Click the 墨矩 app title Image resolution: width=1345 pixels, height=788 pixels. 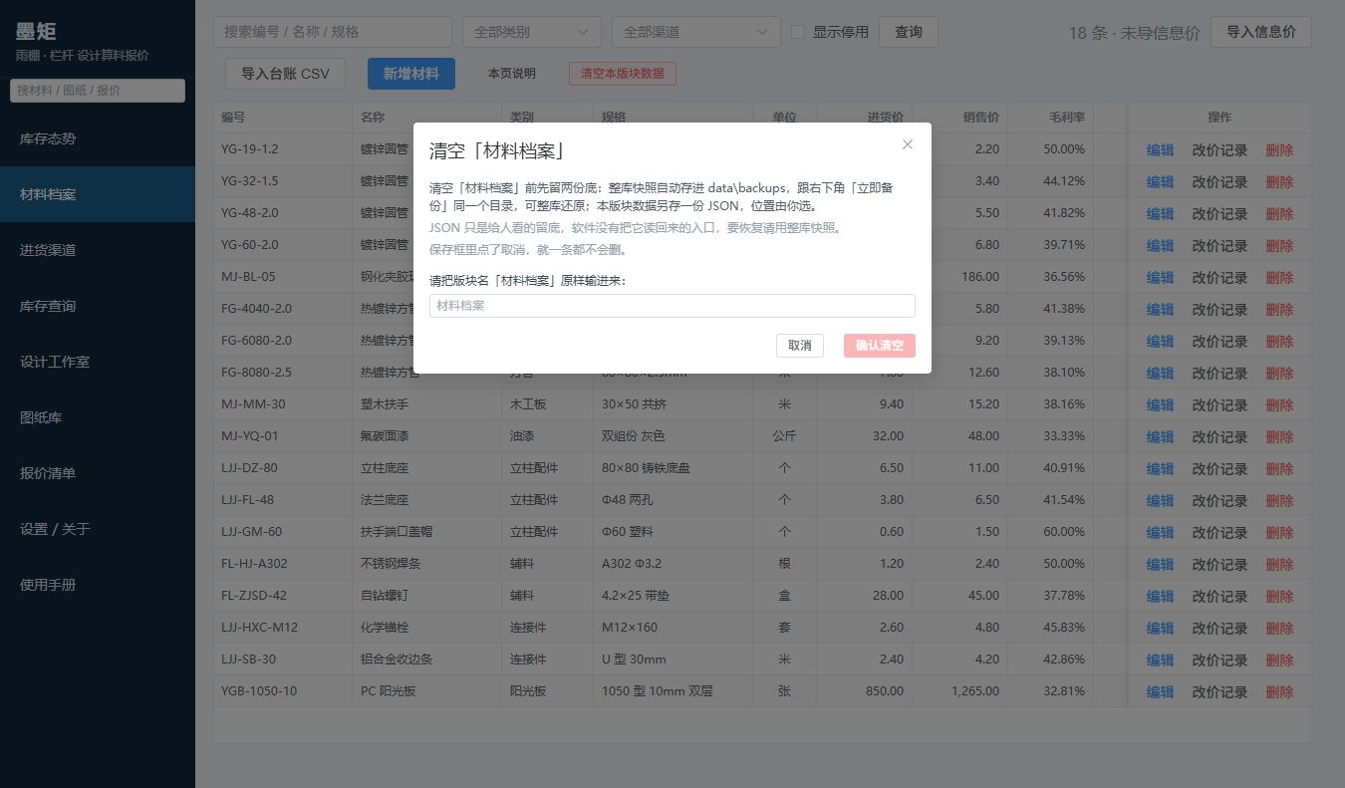[36, 31]
